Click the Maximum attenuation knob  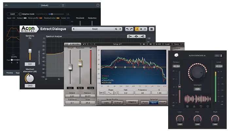30,78
